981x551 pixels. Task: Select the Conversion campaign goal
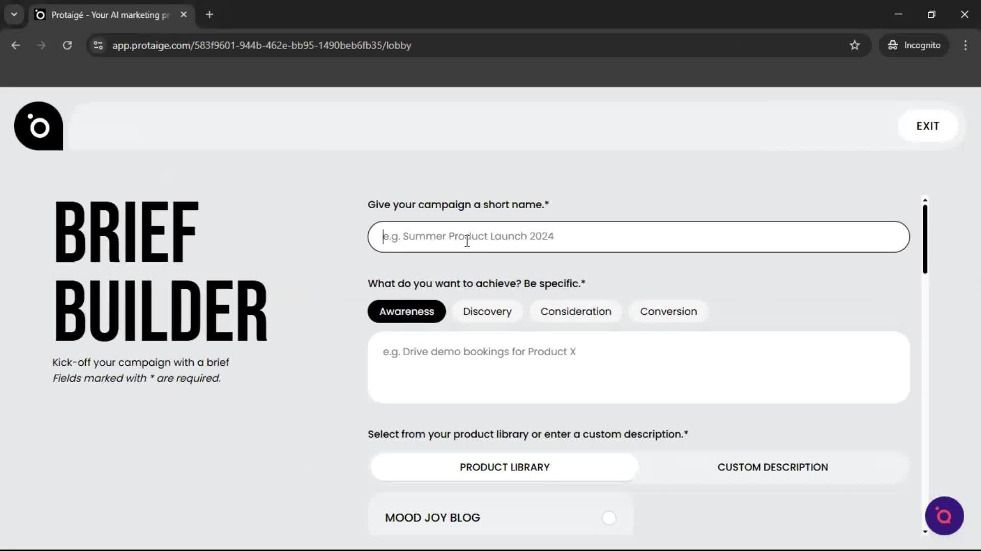point(668,311)
